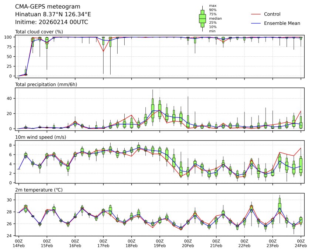This screenshot has height=252, width=311.
Task: Select the 'Total cloud cover (%)' panel title
Action: (x=39, y=32)
